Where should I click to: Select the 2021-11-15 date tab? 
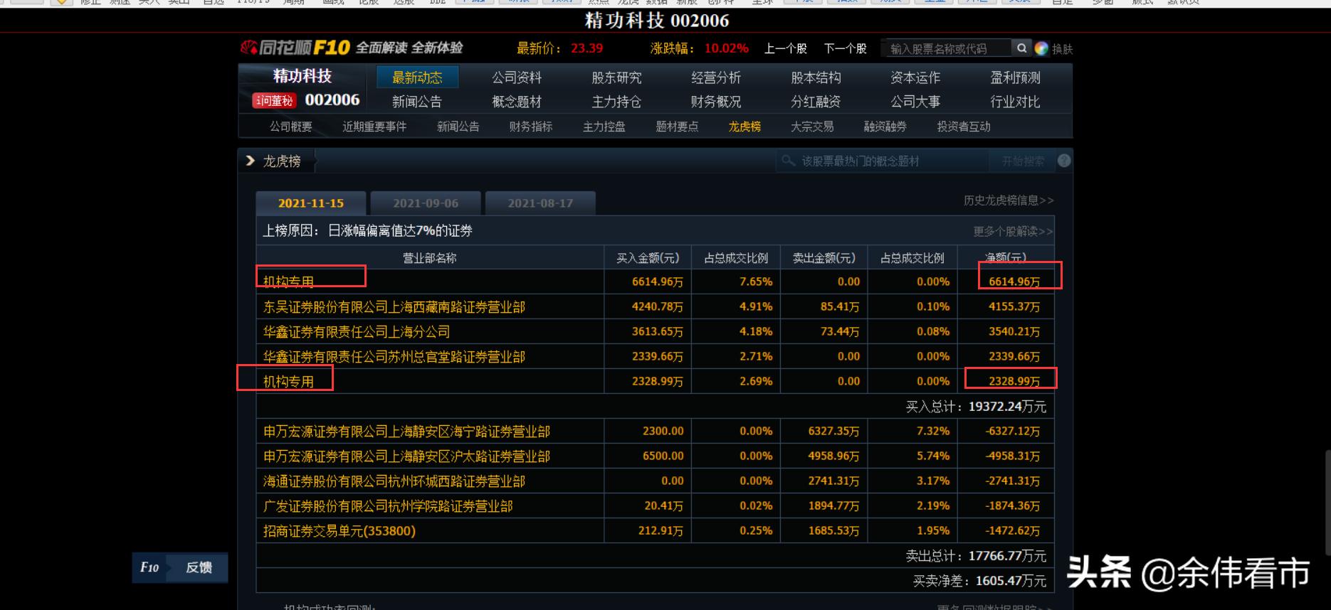(311, 203)
